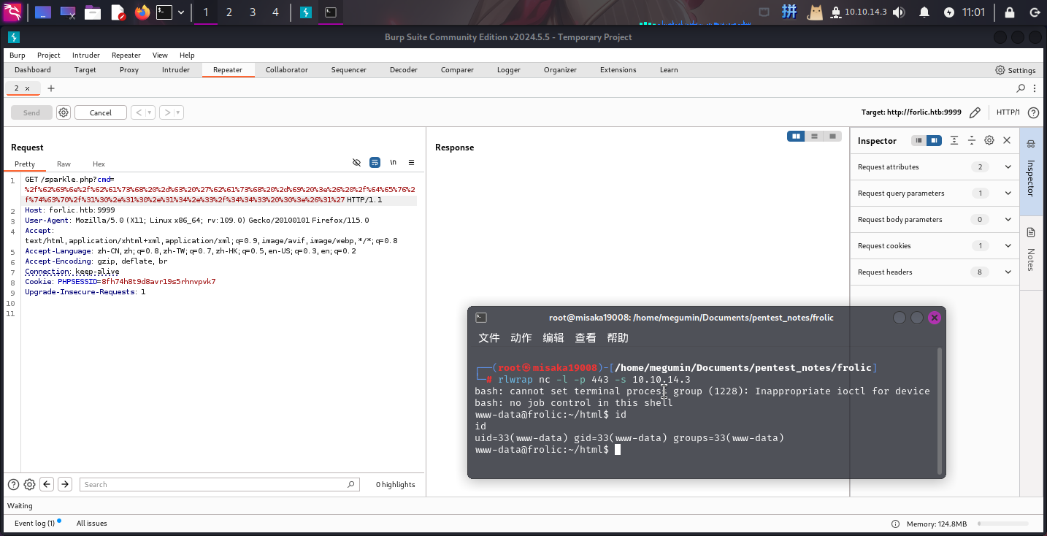
Task: Close the Inspector panel
Action: pos(1007,140)
